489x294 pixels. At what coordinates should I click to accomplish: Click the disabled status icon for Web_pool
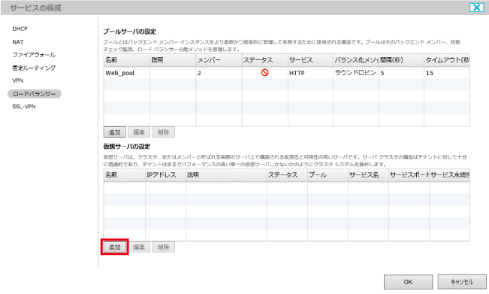point(264,73)
